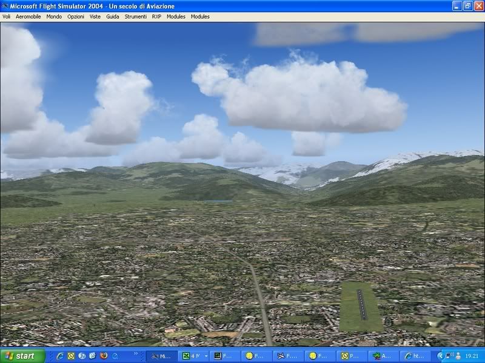Viewport: 485px width, 363px height.
Task: Switch to the monitor-icon F... taskbar button
Action: pyautogui.click(x=226, y=356)
